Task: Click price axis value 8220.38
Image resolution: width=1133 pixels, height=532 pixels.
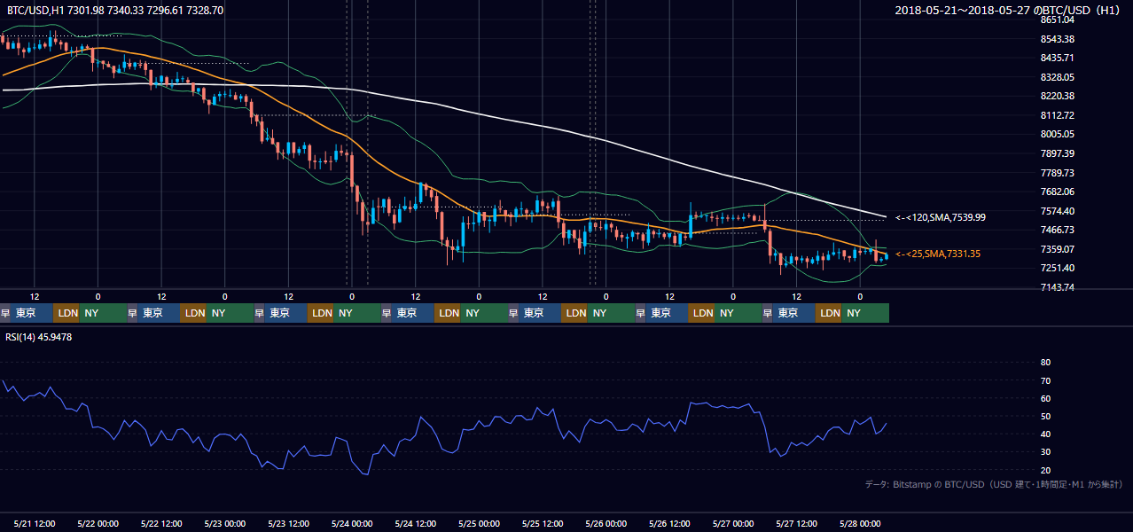Action: pos(1058,96)
